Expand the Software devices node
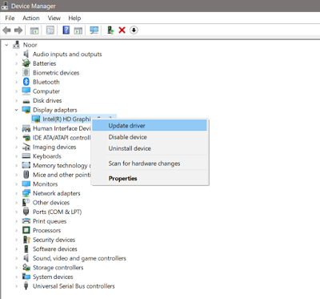Viewport: 320px width, 299px height. (16, 248)
